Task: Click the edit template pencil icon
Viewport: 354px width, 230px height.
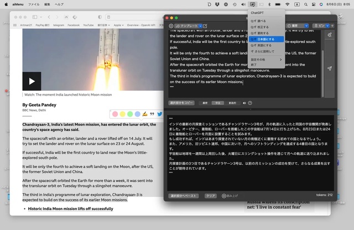Action: click(x=206, y=26)
